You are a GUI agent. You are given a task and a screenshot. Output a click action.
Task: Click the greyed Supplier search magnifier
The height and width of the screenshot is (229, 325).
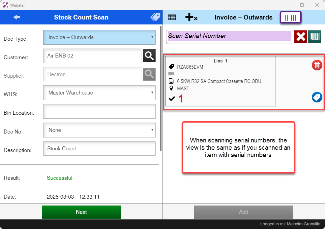149,74
